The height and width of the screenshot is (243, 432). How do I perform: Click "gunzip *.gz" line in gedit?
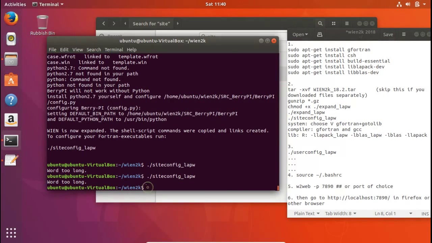click(x=303, y=101)
